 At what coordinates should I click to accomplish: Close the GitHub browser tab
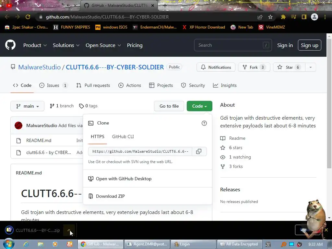153,6
